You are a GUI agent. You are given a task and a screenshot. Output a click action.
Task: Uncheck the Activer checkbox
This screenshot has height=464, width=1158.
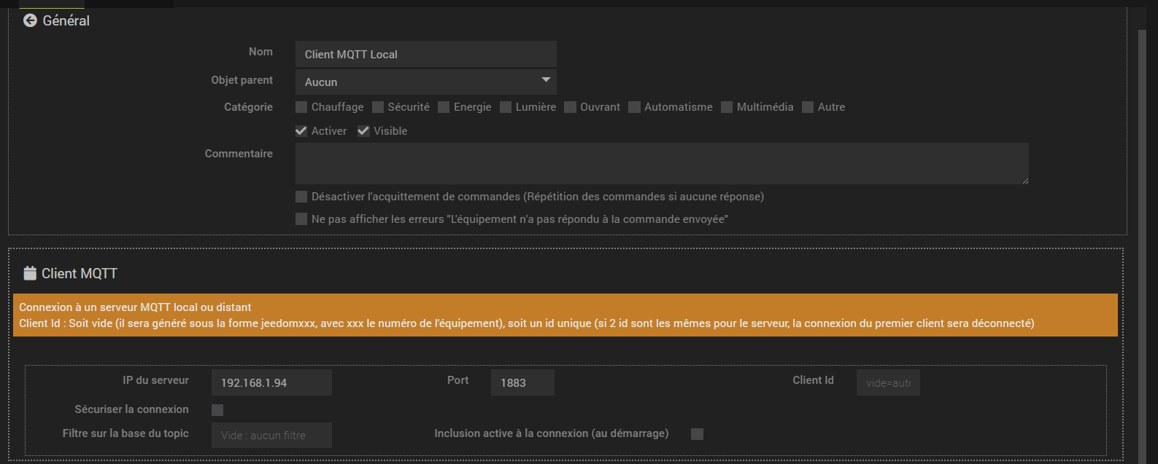coord(301,131)
